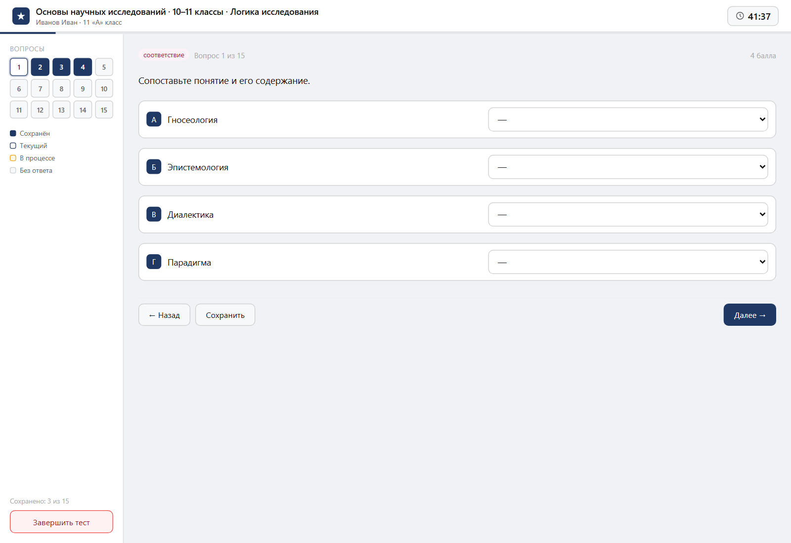The width and height of the screenshot is (791, 543).
Task: Click the В процессе legend square
Action: (13, 158)
